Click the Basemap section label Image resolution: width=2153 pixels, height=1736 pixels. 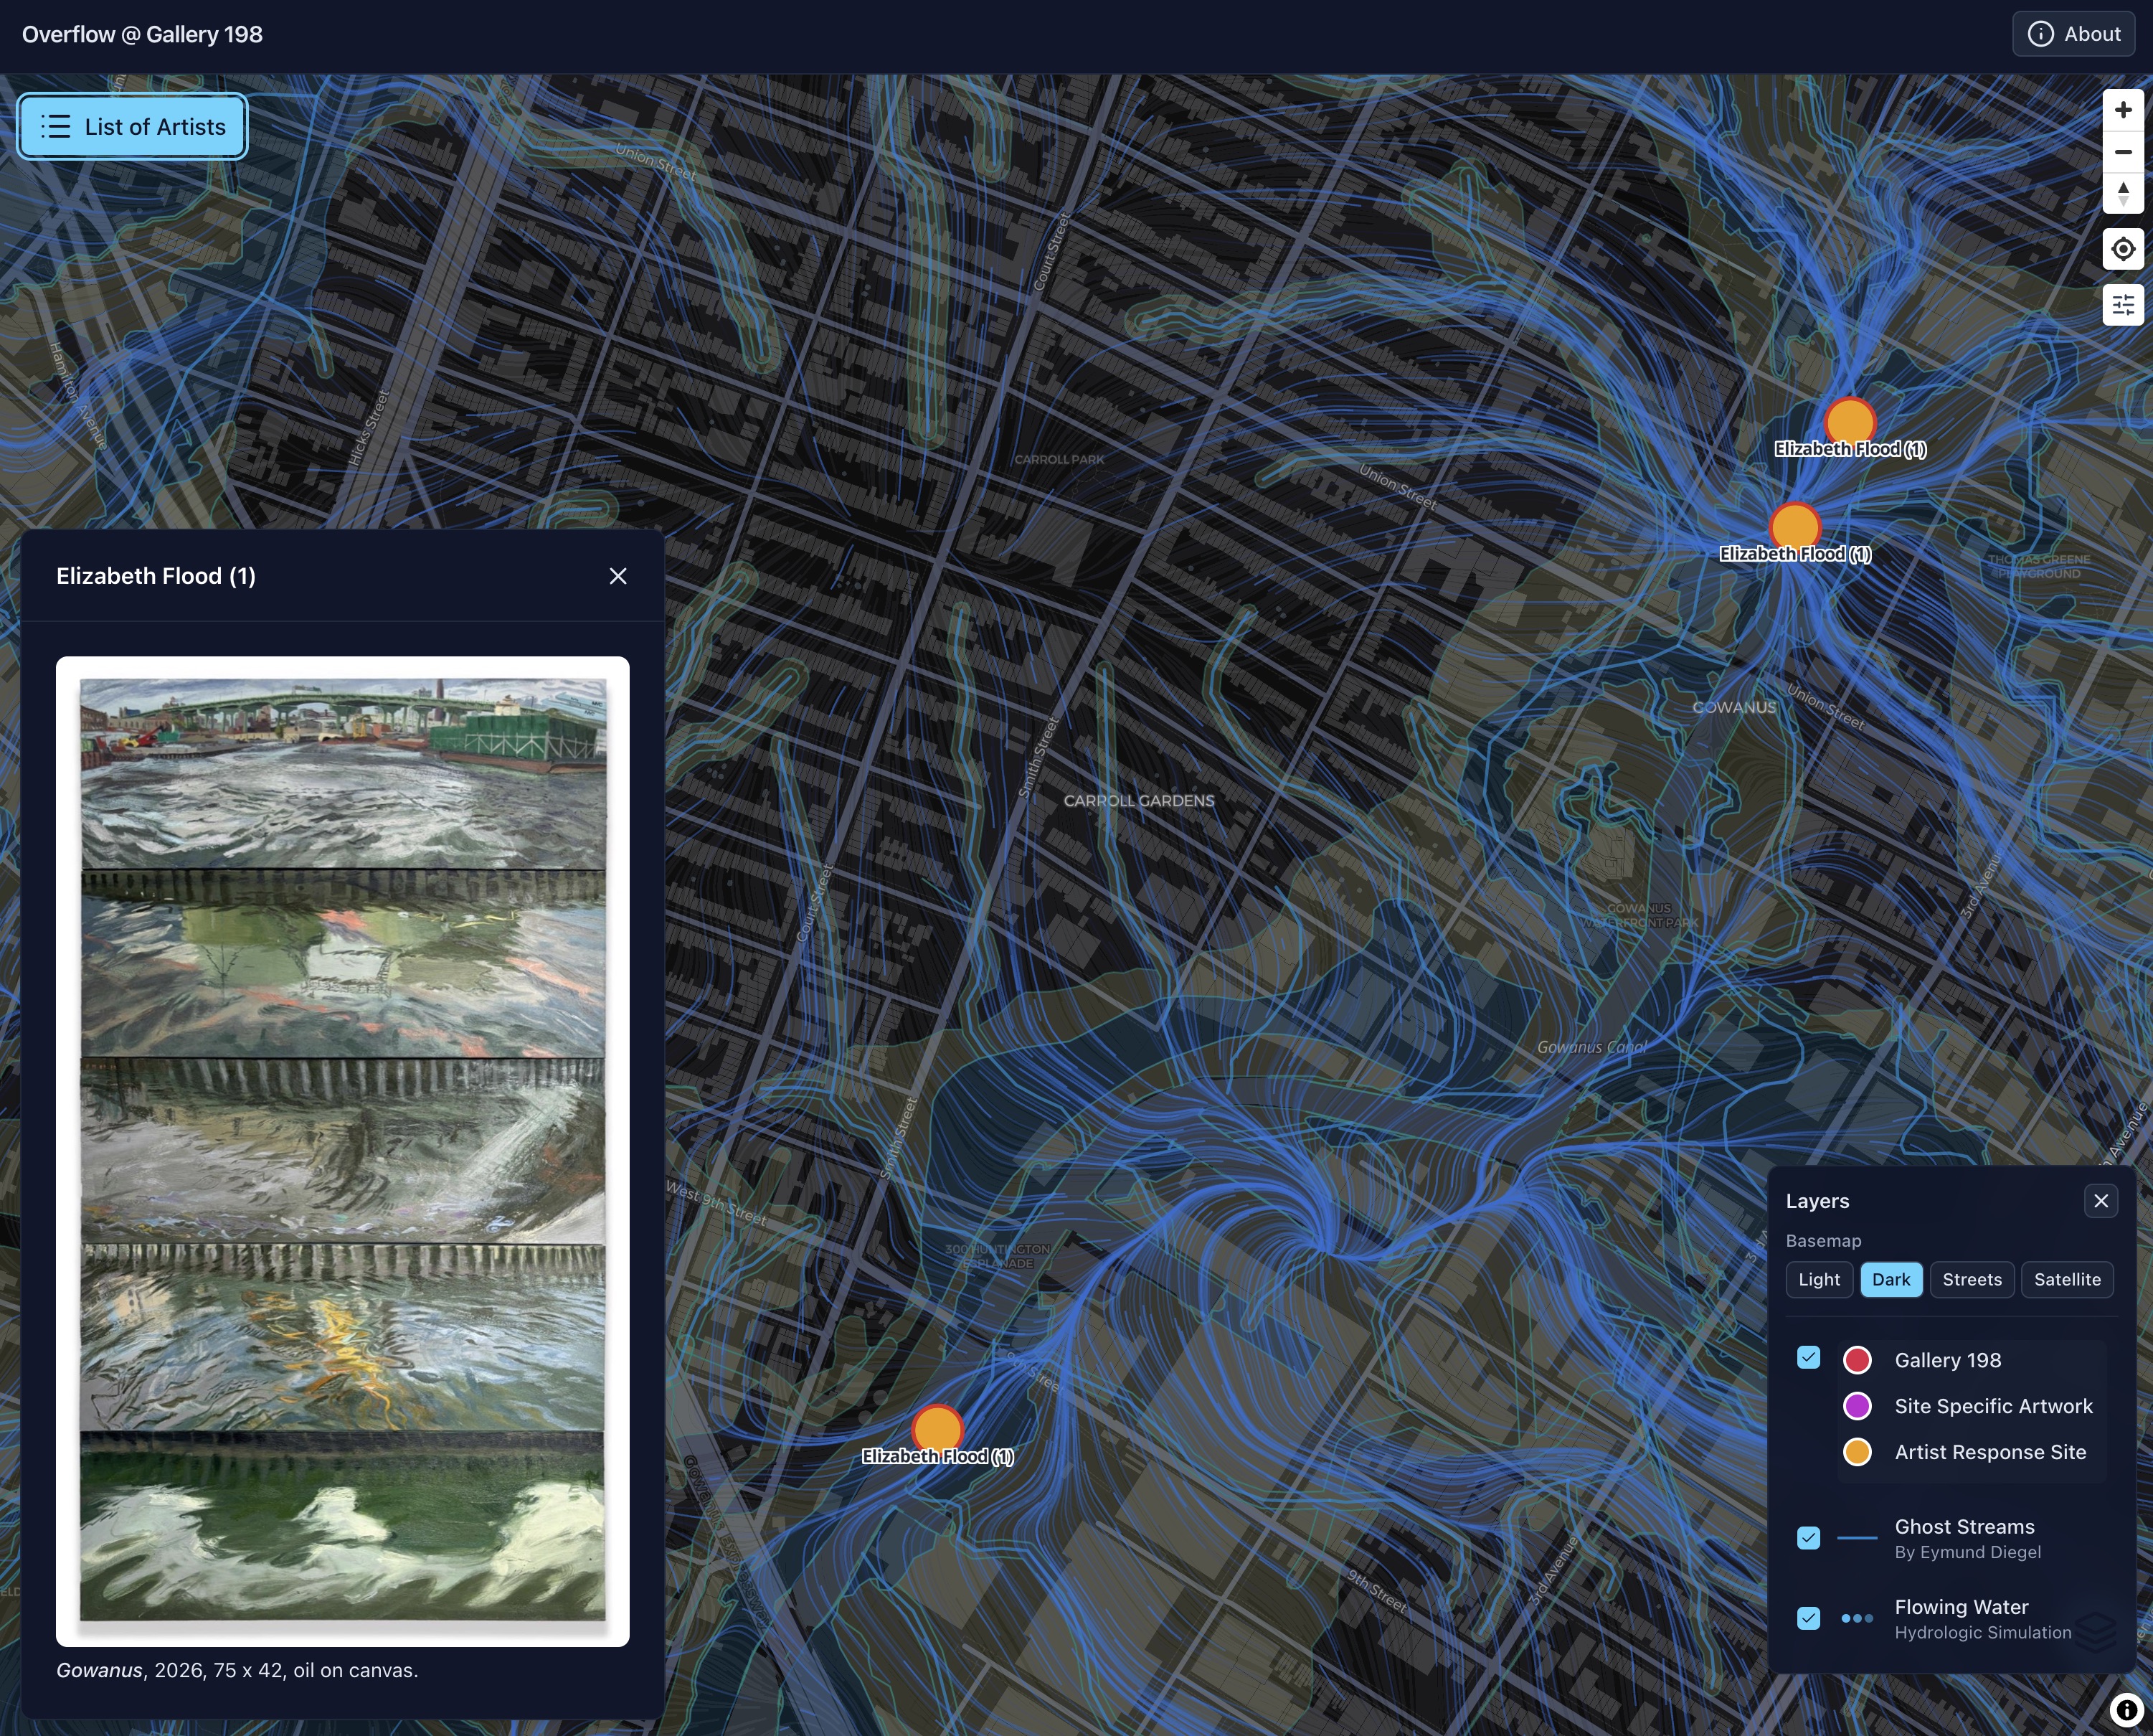(1823, 1240)
